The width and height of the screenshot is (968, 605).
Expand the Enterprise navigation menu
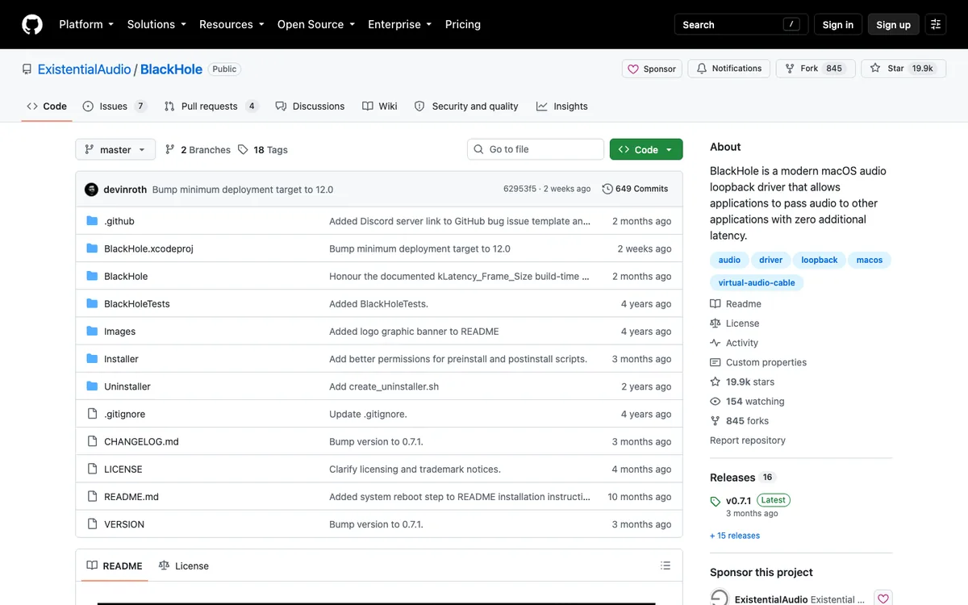click(x=400, y=24)
